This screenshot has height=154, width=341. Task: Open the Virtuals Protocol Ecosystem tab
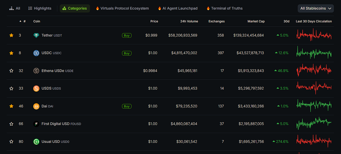(122, 8)
